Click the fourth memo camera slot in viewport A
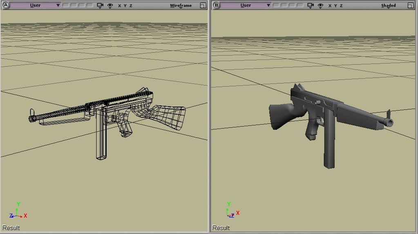418x234 pixels. 89,5
